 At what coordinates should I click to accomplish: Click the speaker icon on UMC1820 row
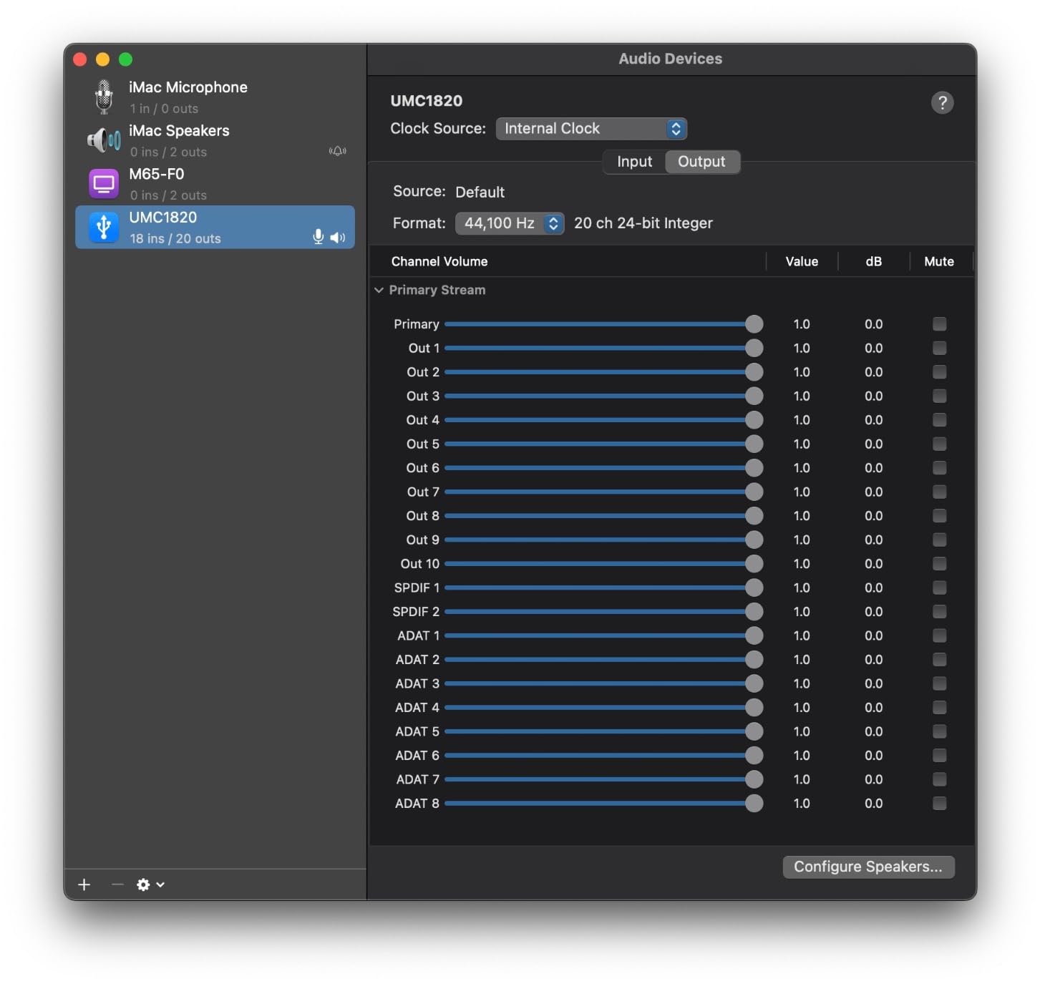click(338, 238)
